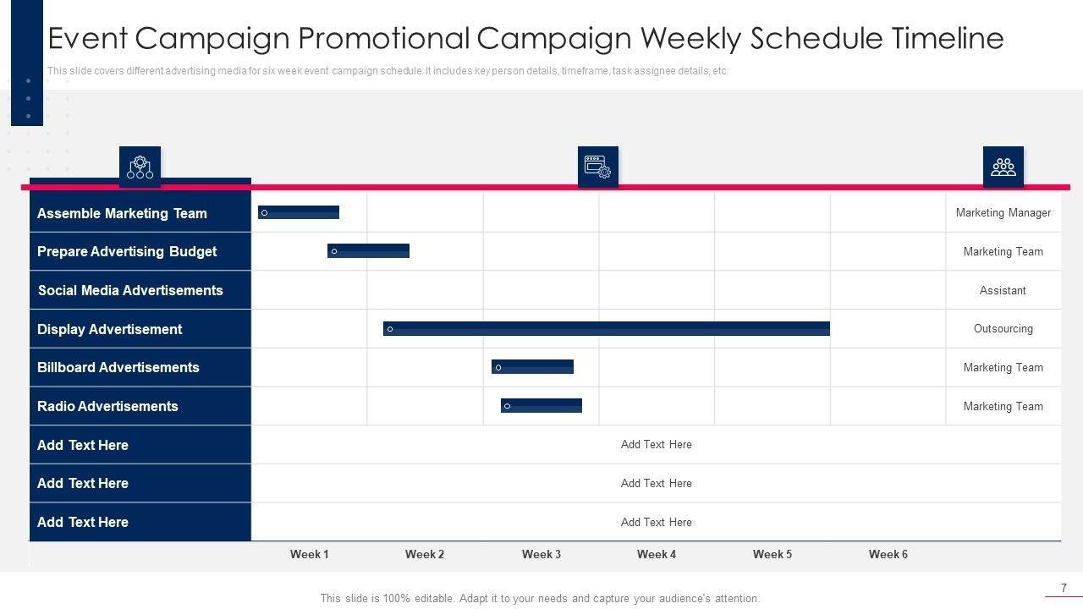Viewport: 1083px width, 609px height.
Task: Select the Radio Advertisements Gantt bar
Action: tap(541, 406)
